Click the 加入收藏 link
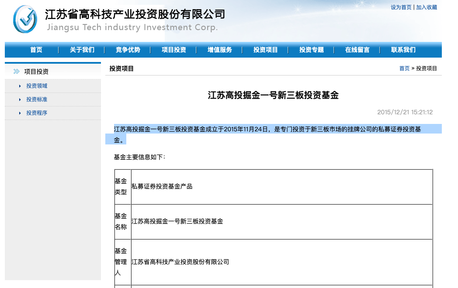 [427, 7]
